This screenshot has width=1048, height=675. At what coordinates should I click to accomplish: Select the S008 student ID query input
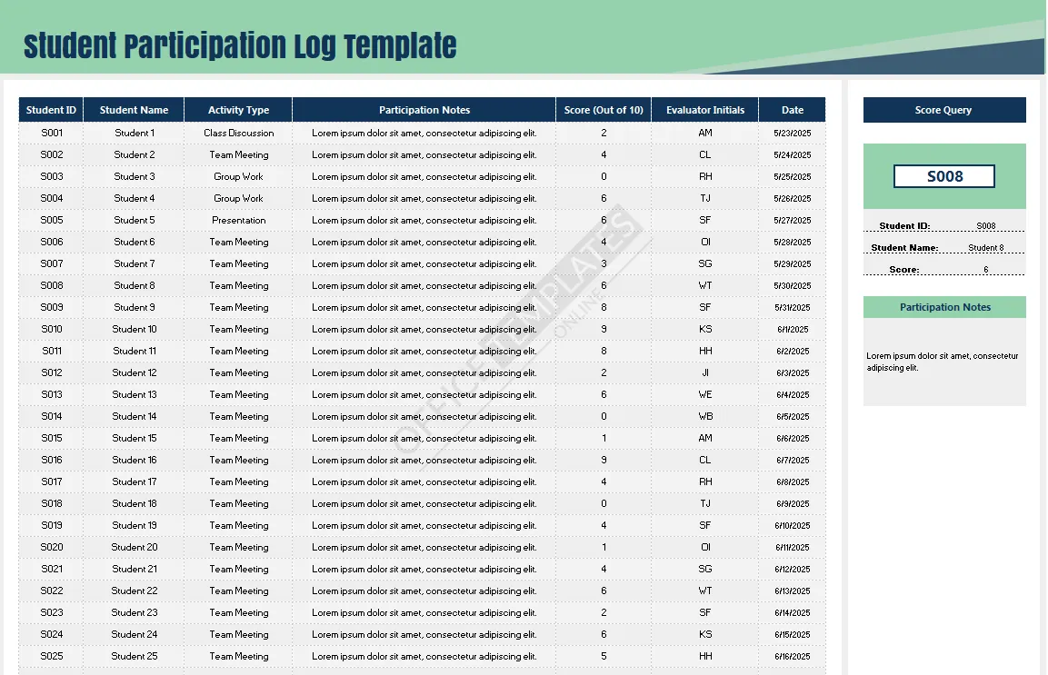943,176
